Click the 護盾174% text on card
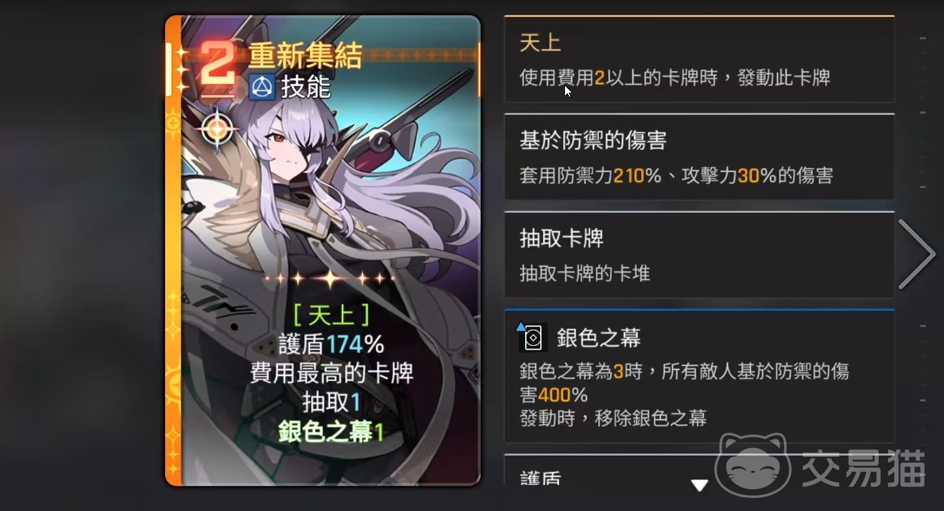The image size is (944, 511). [x=331, y=344]
